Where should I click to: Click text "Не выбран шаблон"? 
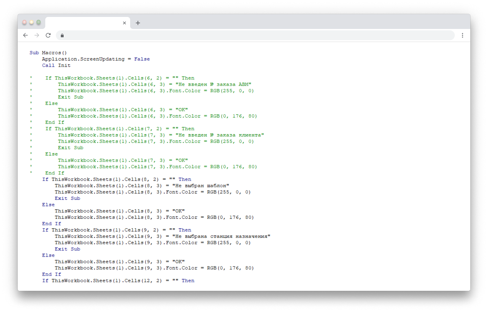201,186
